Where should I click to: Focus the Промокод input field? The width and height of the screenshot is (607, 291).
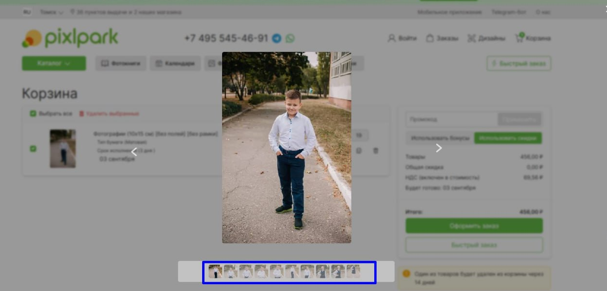click(x=451, y=119)
